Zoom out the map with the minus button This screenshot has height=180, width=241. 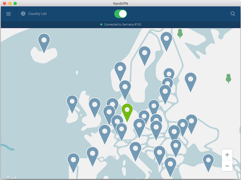(x=227, y=166)
